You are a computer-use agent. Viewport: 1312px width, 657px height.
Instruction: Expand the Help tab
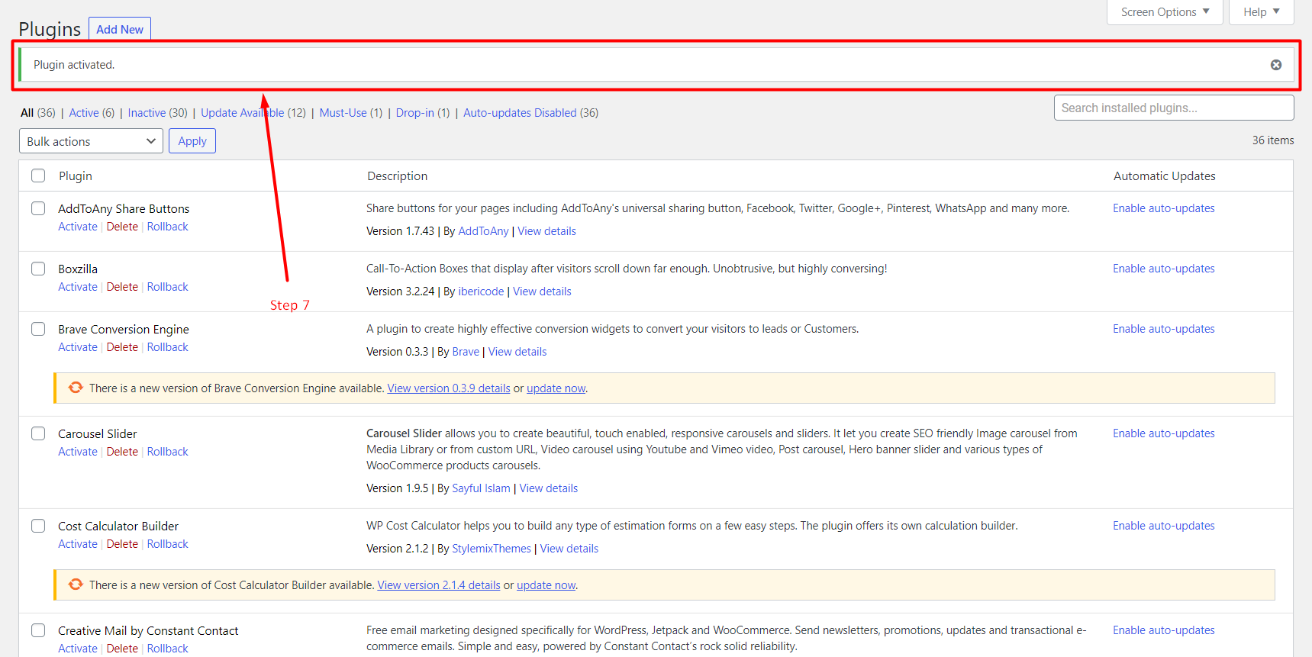1261,12
